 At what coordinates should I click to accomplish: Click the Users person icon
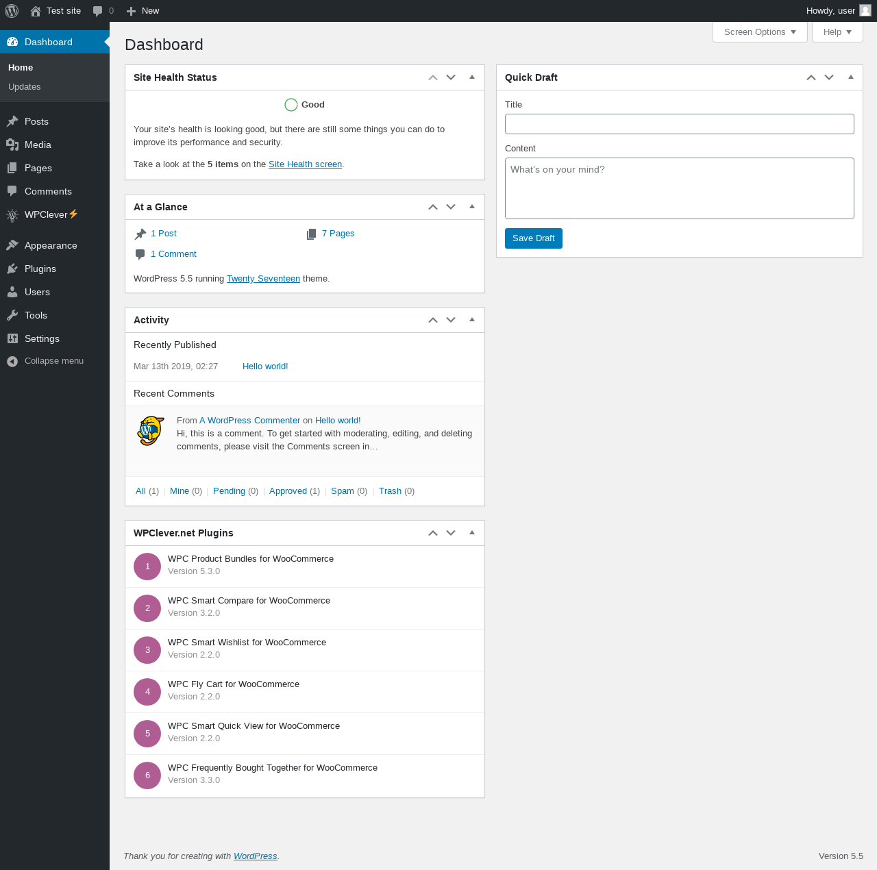coord(12,292)
